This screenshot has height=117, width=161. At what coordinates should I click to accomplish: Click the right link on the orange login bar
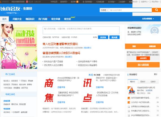coord(152,46)
